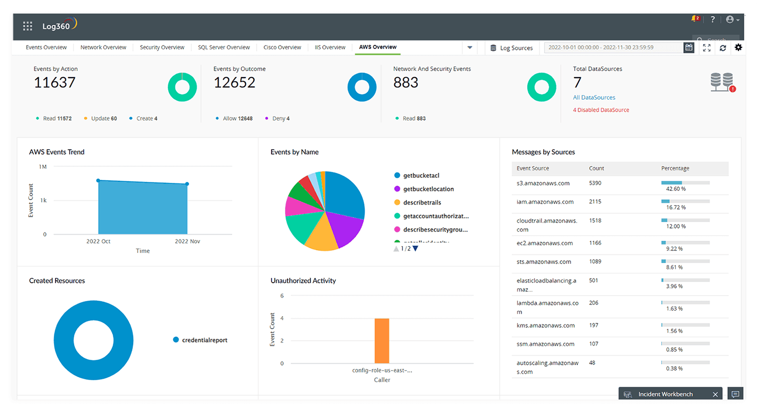
Task: Click the All DataSources link
Action: pyautogui.click(x=594, y=97)
